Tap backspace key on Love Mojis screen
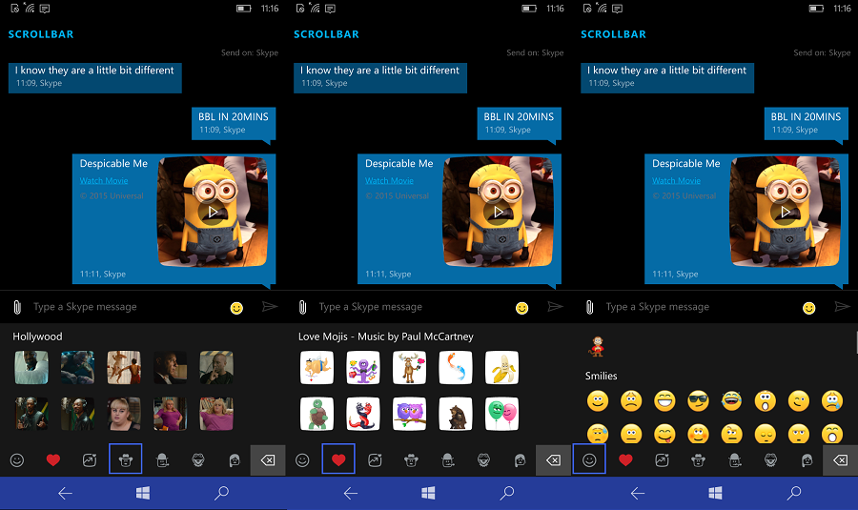This screenshot has width=858, height=510. [553, 460]
